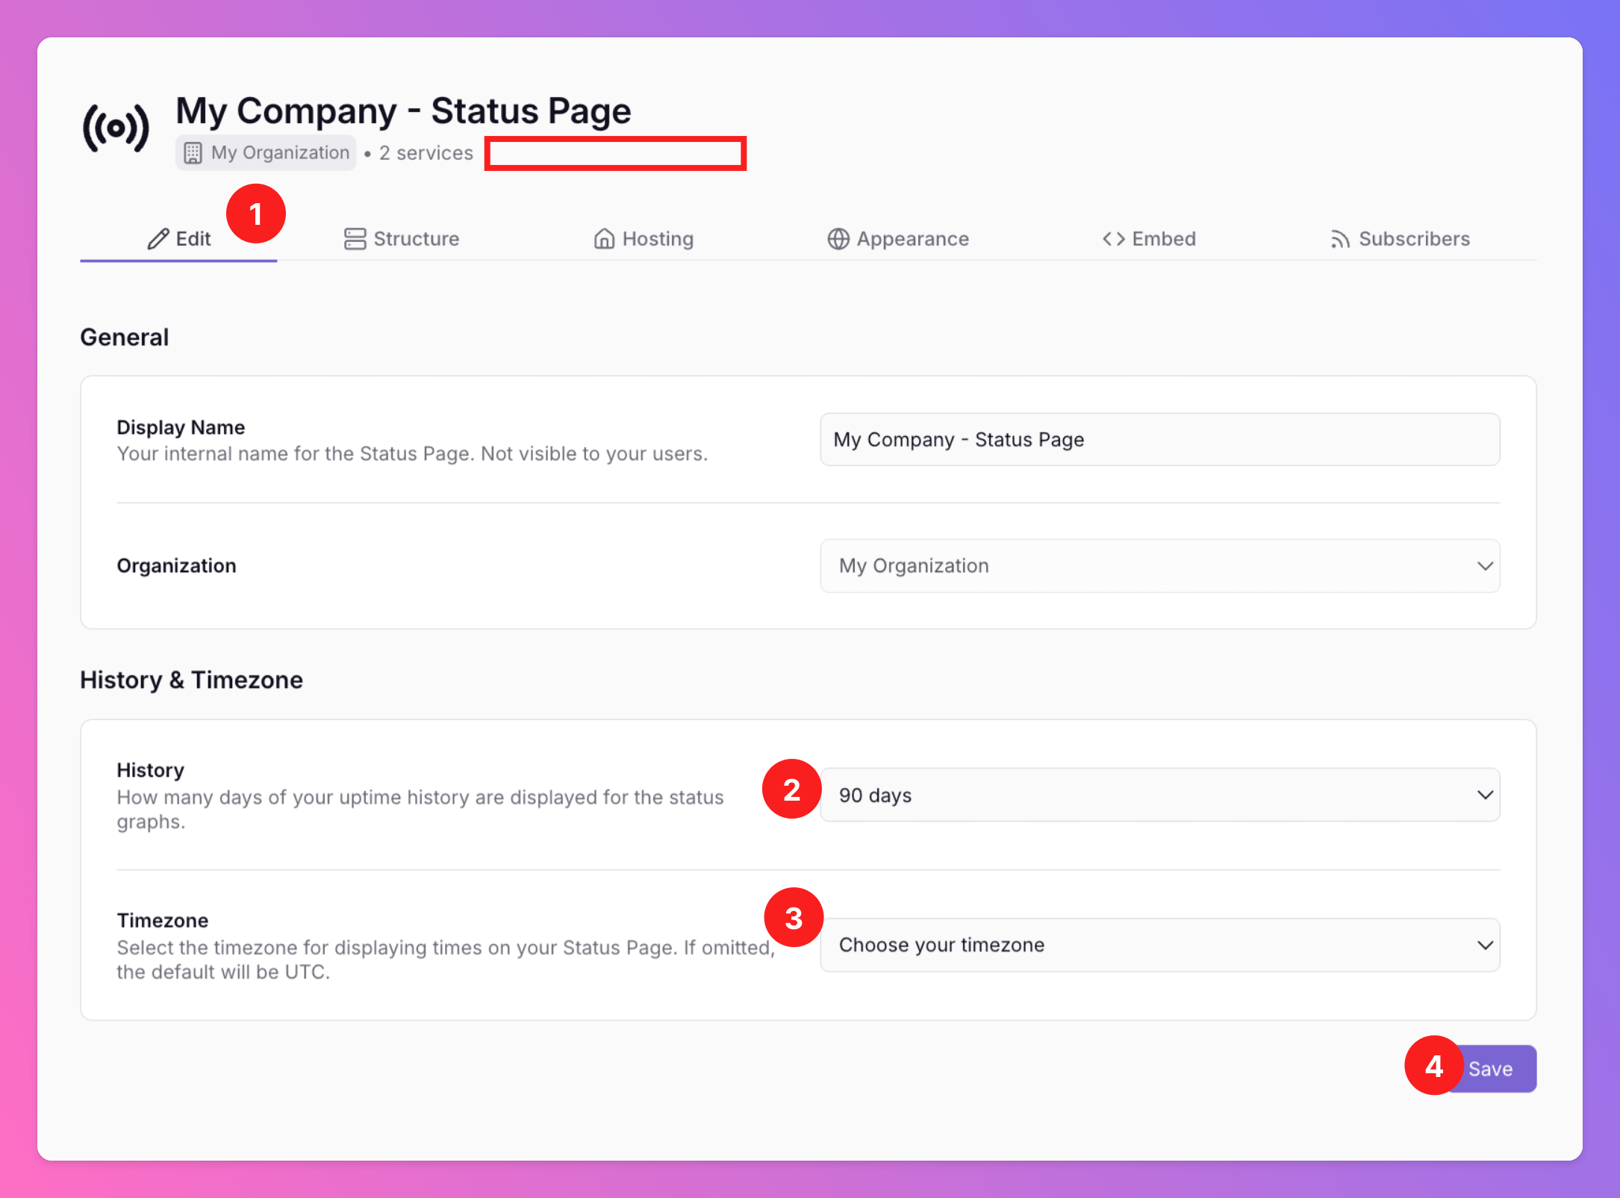Screen dimensions: 1620x1198
Task: Expand the History 90 days dropdown
Action: (1159, 795)
